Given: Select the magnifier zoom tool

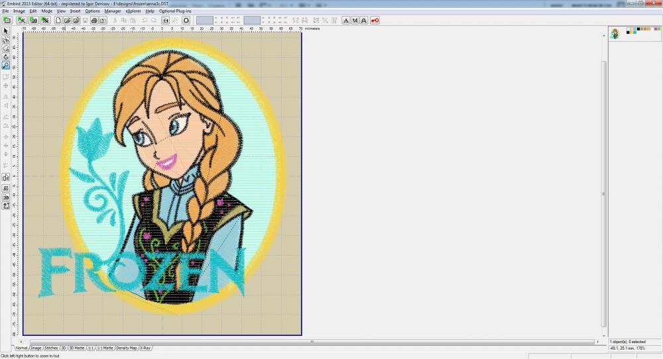Looking at the screenshot, I should tap(5, 66).
